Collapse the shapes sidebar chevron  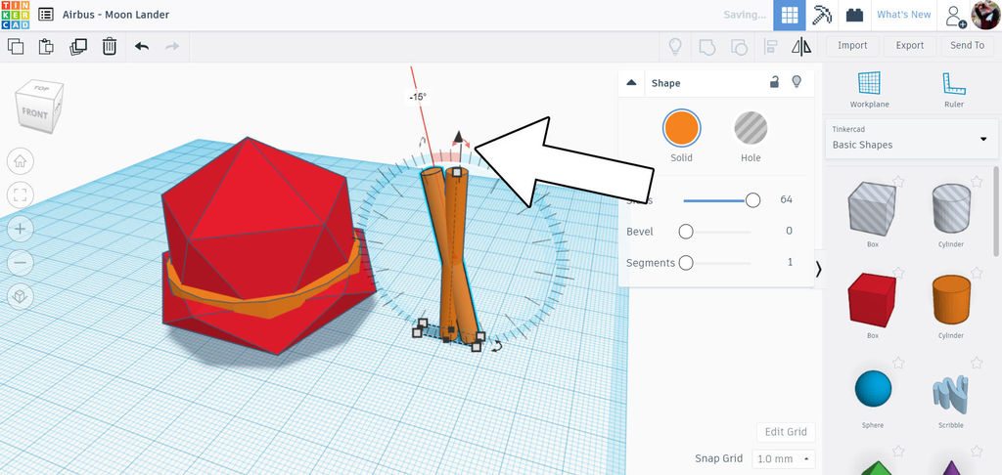[819, 270]
